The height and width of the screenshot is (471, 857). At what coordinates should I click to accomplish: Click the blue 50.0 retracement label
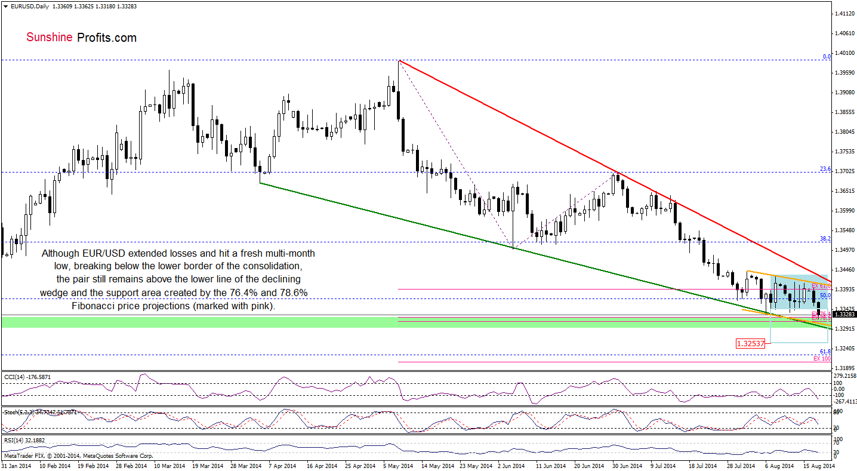coord(826,295)
